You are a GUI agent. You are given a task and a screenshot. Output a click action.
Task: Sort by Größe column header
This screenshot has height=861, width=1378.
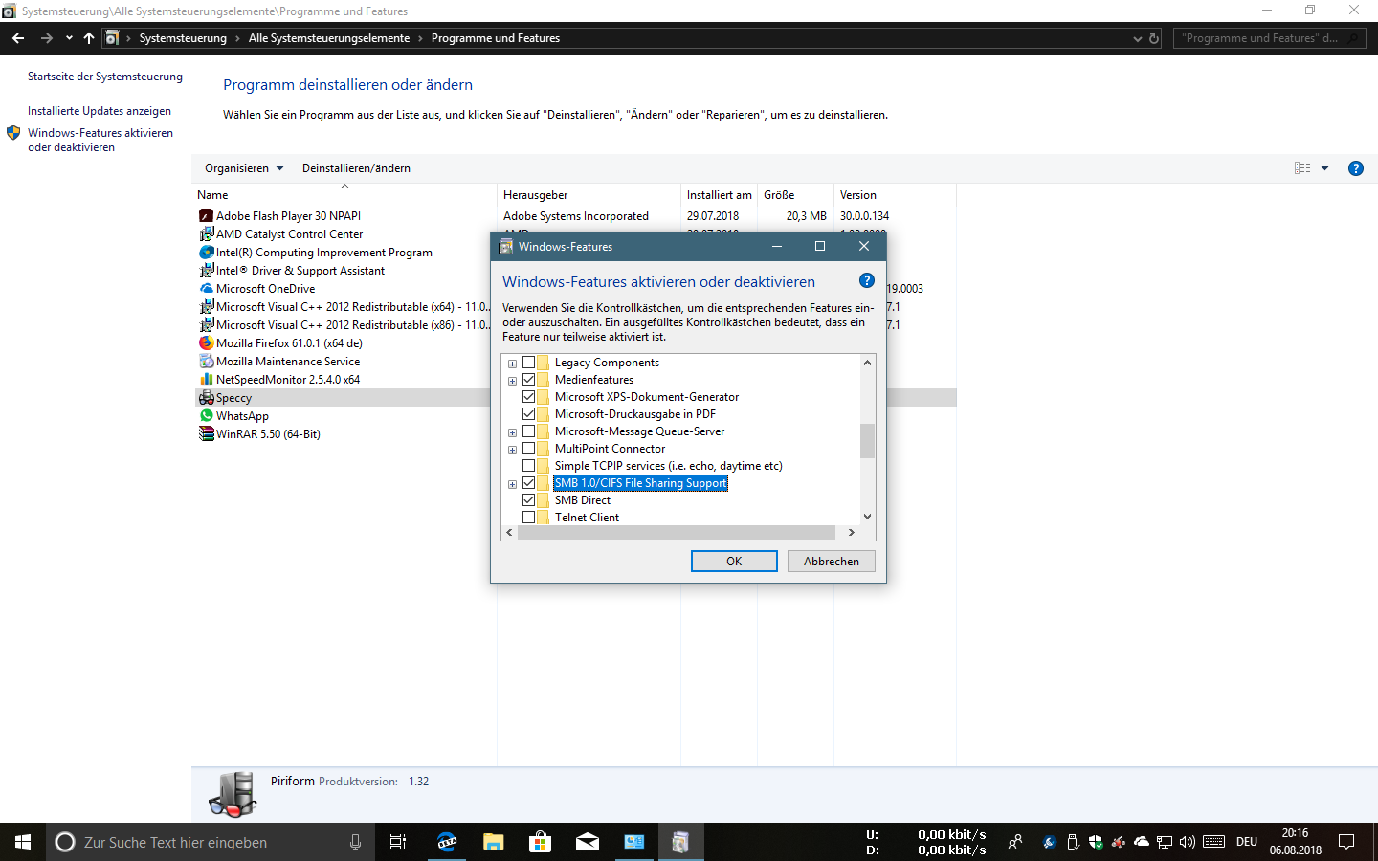click(x=795, y=195)
